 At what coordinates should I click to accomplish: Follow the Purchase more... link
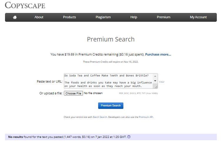coord(158,54)
